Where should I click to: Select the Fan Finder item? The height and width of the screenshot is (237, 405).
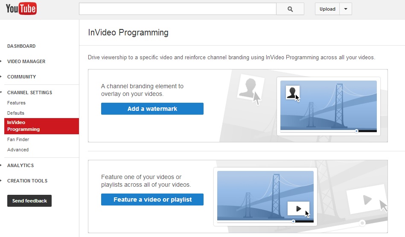tap(18, 139)
